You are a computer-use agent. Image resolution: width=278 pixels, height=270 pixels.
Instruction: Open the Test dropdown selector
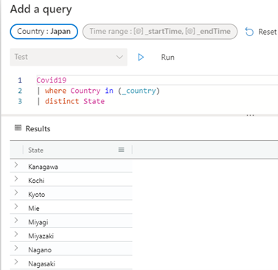coord(69,57)
